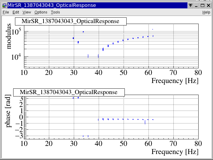213x160 pixels.
Task: Minimize the MirSR OpticalResponse window
Action: click(196, 5)
